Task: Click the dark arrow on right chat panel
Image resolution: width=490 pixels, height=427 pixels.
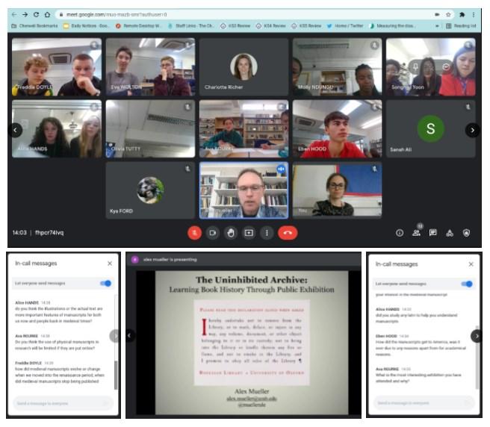Action: click(x=477, y=336)
